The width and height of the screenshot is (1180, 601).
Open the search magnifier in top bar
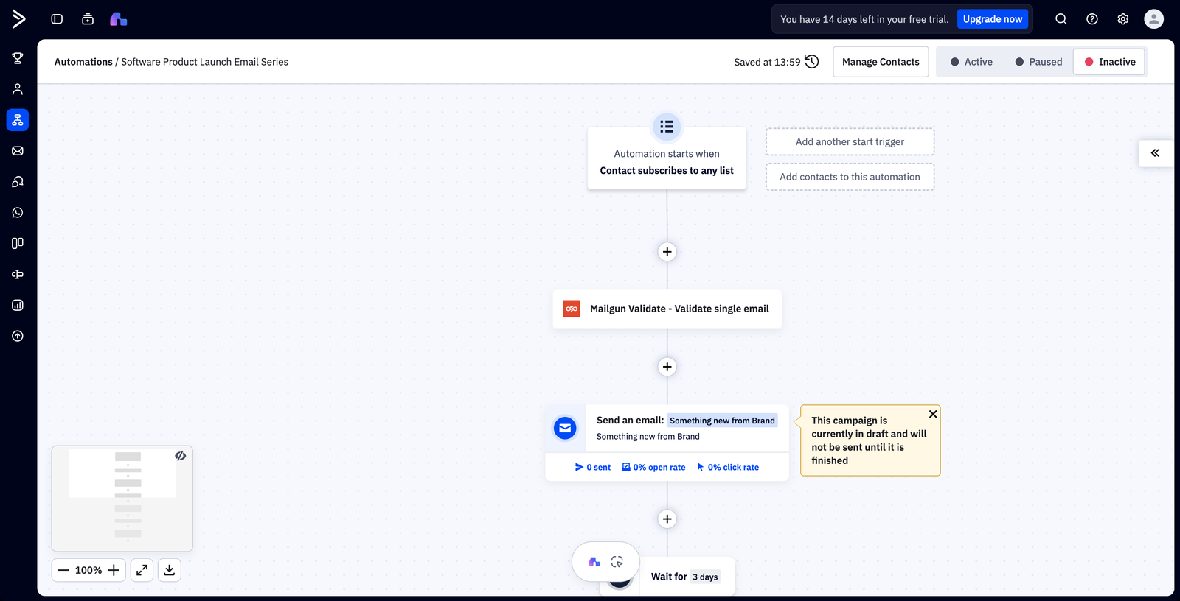tap(1061, 19)
